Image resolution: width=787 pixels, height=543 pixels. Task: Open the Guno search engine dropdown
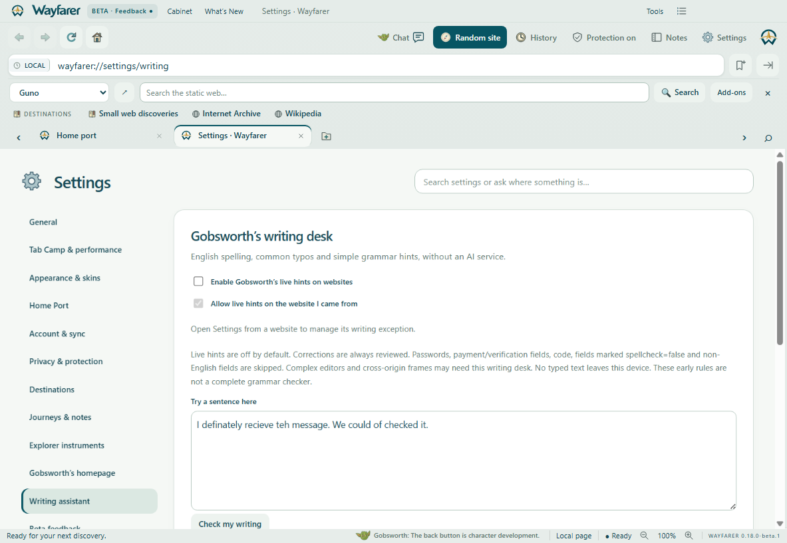click(x=59, y=93)
